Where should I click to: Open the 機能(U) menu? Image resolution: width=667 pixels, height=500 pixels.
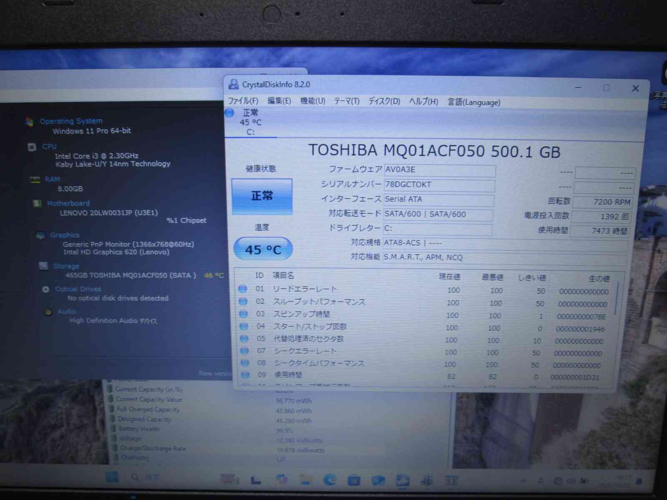tap(313, 101)
